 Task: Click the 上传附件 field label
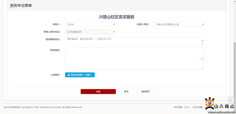56,75
